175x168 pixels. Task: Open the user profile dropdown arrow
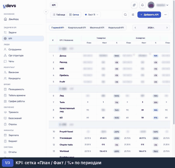pyautogui.click(x=167, y=5)
